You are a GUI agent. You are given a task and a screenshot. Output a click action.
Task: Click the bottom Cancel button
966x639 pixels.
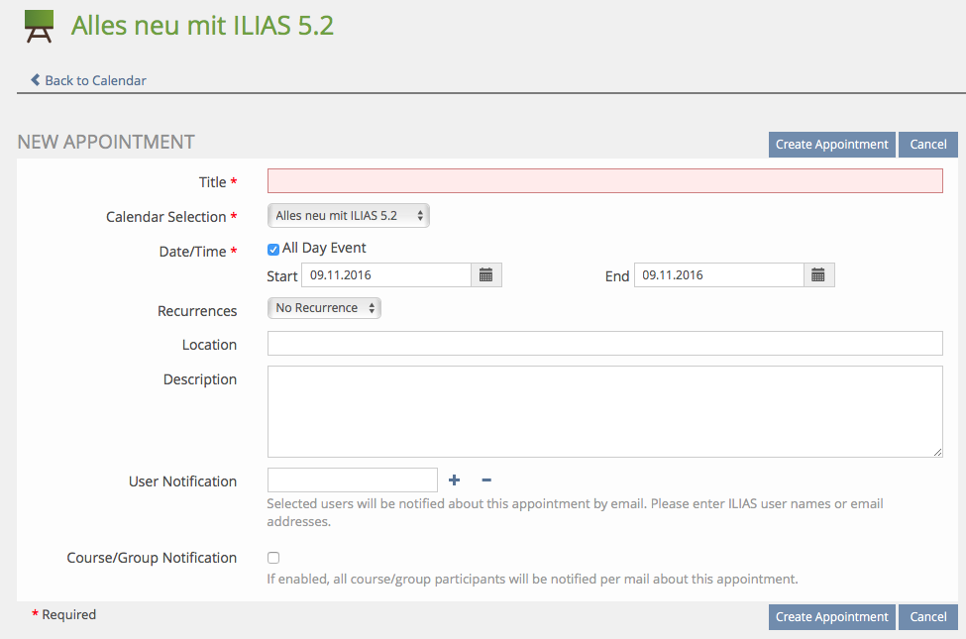[x=927, y=617]
